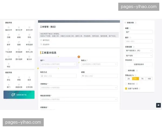This screenshot has width=162, height=129.
Task: Add a 数字 field
Action: point(9,44)
